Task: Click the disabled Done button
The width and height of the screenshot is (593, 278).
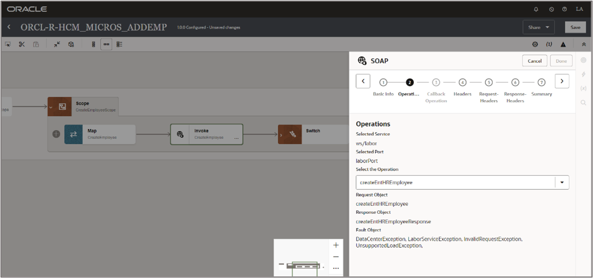Action: [x=561, y=61]
